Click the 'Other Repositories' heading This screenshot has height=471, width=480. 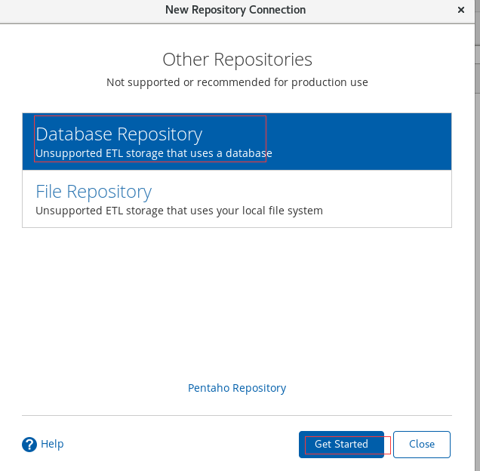click(237, 60)
